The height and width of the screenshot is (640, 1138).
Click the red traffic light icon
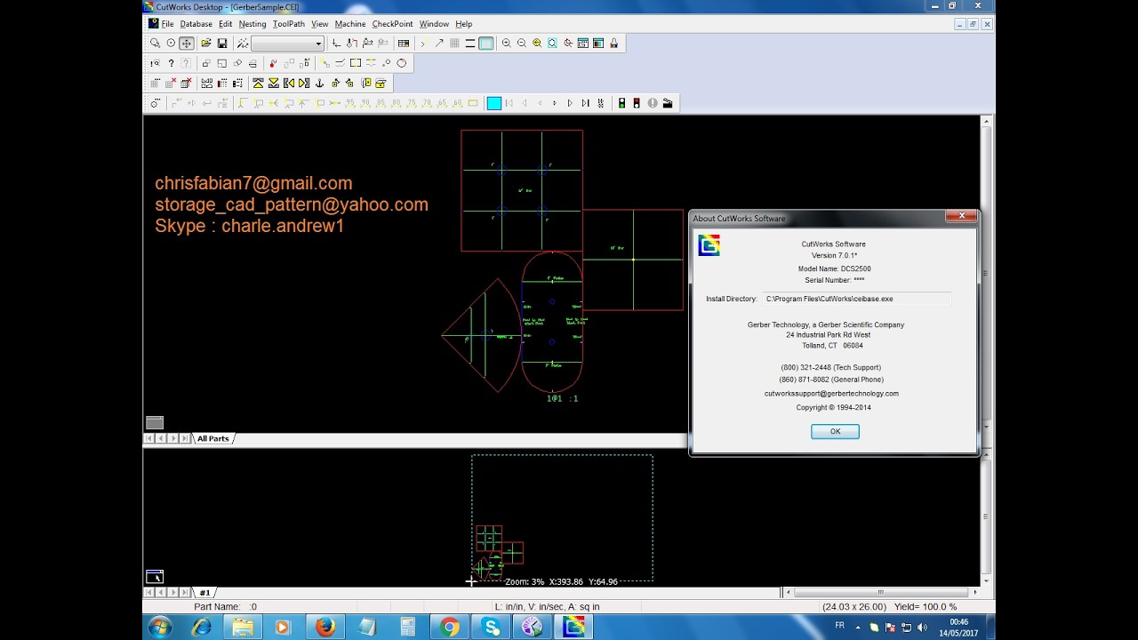(637, 103)
